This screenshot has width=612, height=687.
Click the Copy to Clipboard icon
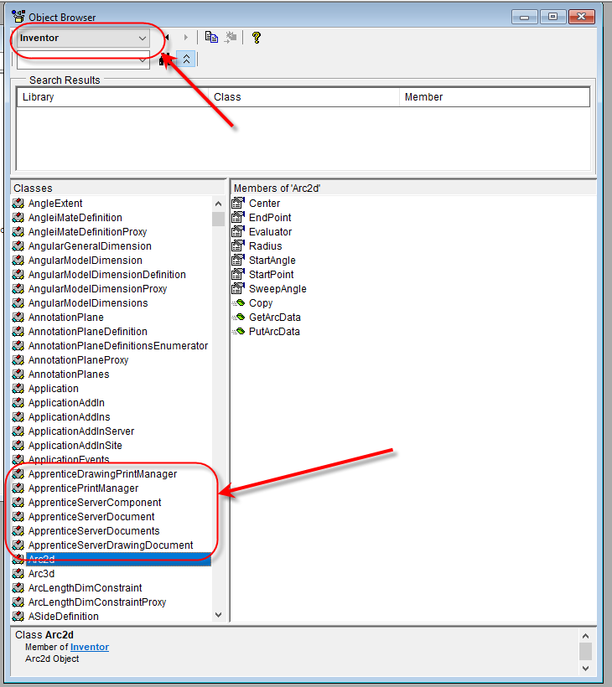coord(212,38)
